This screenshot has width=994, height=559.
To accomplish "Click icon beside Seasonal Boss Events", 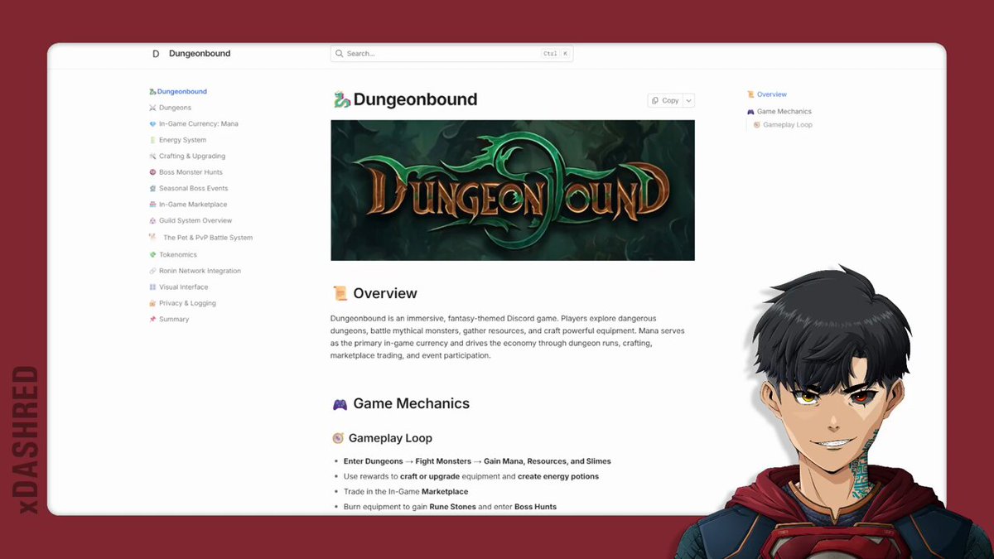I will (x=152, y=189).
